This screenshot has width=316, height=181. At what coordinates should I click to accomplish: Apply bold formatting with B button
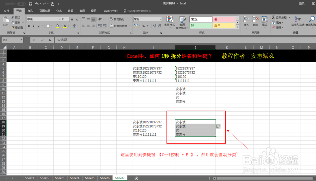(x=29, y=26)
